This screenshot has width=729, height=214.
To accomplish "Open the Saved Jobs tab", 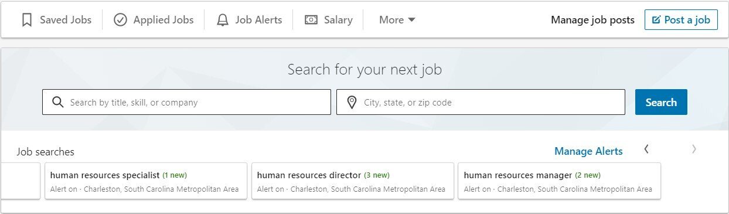I will coord(57,20).
